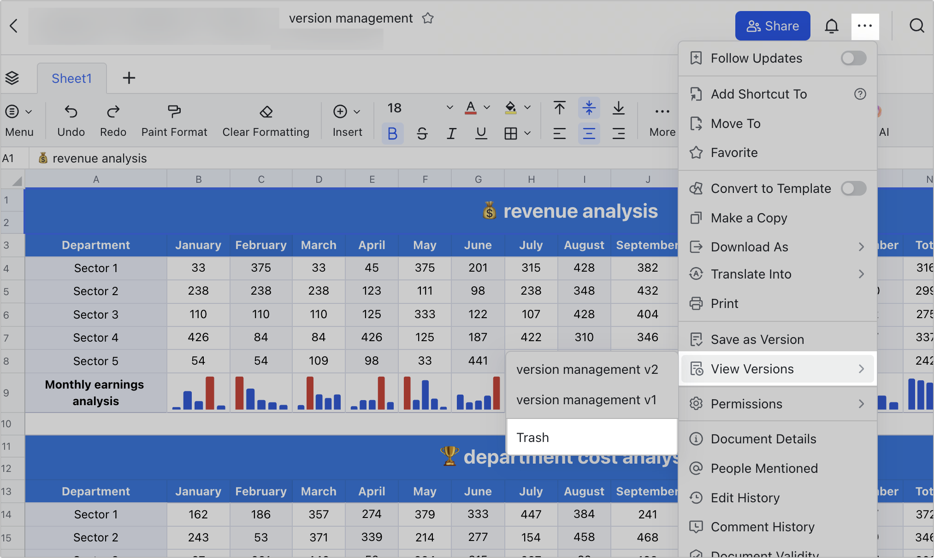Open the sheet layers list icon
934x558 pixels.
[12, 78]
